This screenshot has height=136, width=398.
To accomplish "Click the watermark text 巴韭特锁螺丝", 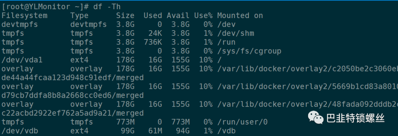I will pyautogui.click(x=356, y=118).
